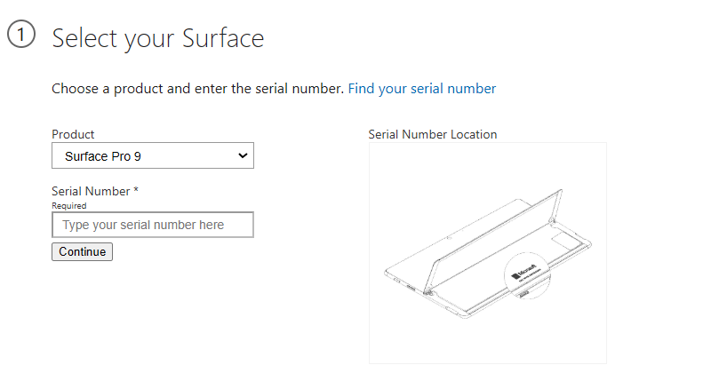Open the Find your serial number link
703x373 pixels.
(422, 89)
